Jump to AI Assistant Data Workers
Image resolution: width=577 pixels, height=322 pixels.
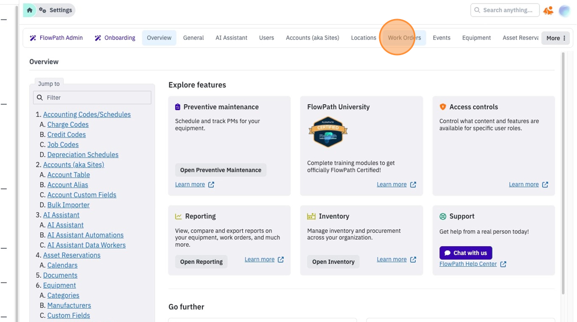[x=87, y=245]
